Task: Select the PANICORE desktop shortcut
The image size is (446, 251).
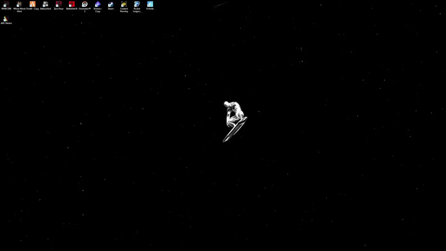Action: pyautogui.click(x=6, y=6)
